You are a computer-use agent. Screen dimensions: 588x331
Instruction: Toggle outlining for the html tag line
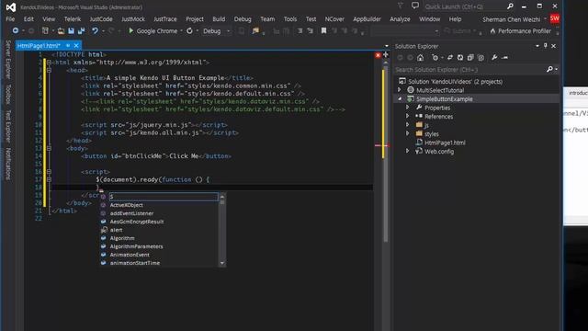49,63
